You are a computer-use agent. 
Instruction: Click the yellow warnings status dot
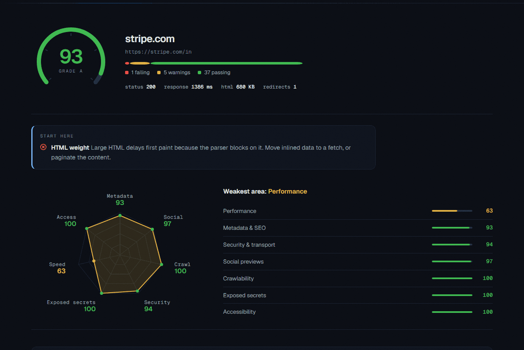click(x=159, y=73)
